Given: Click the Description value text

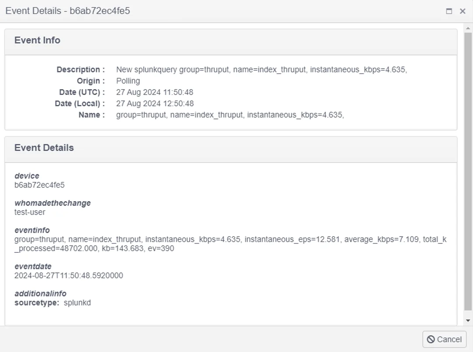Looking at the screenshot, I should [262, 70].
